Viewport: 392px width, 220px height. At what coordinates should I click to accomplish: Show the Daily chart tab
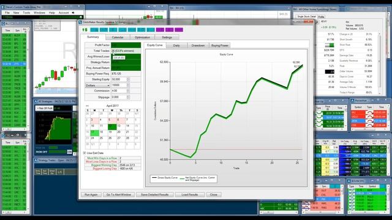click(x=176, y=45)
